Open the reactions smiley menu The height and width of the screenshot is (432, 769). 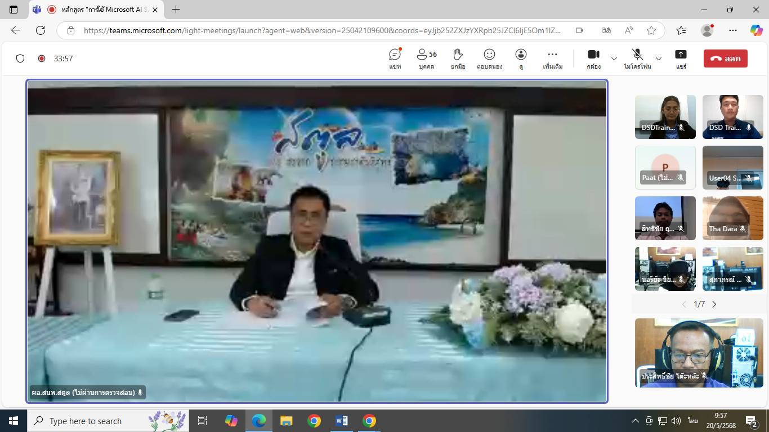click(x=489, y=58)
